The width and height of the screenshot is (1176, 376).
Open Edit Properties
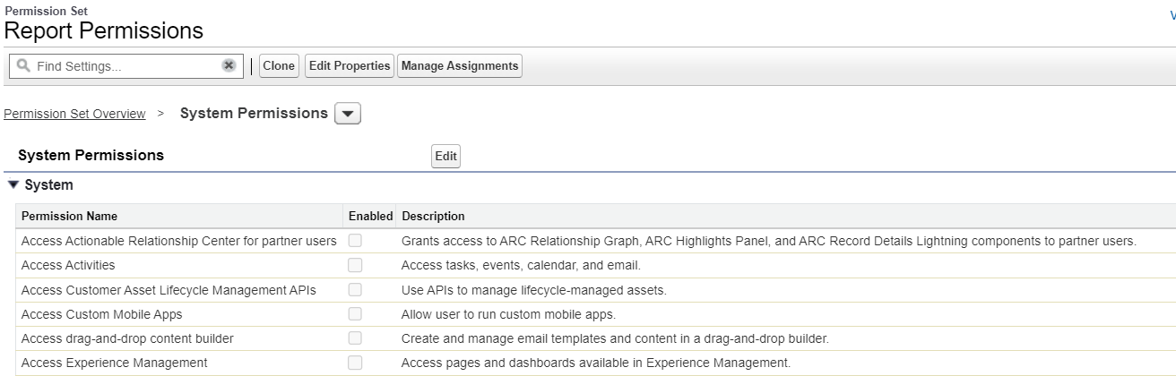click(x=350, y=66)
